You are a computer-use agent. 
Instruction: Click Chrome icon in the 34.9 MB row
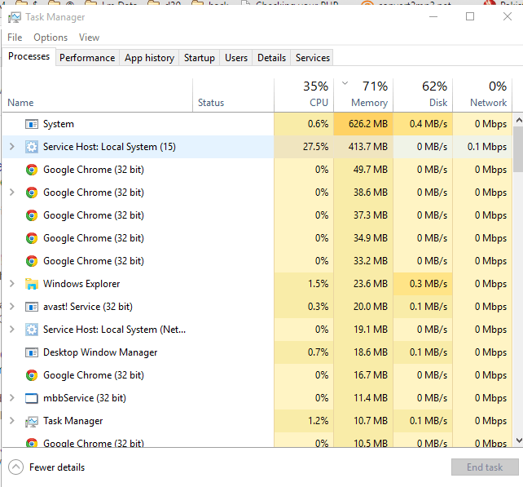(32, 238)
